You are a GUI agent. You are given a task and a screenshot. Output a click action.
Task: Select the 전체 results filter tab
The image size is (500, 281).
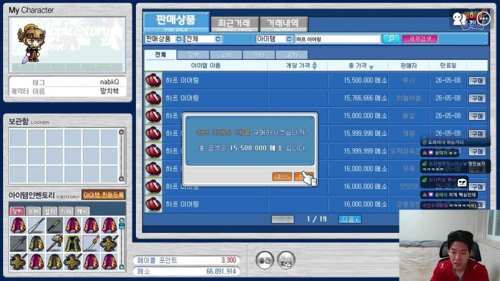point(160,55)
